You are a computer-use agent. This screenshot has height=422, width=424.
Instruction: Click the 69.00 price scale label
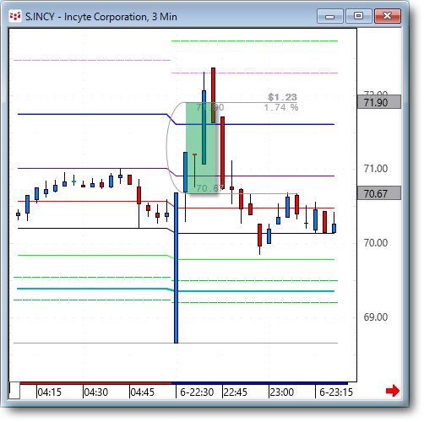tap(376, 317)
